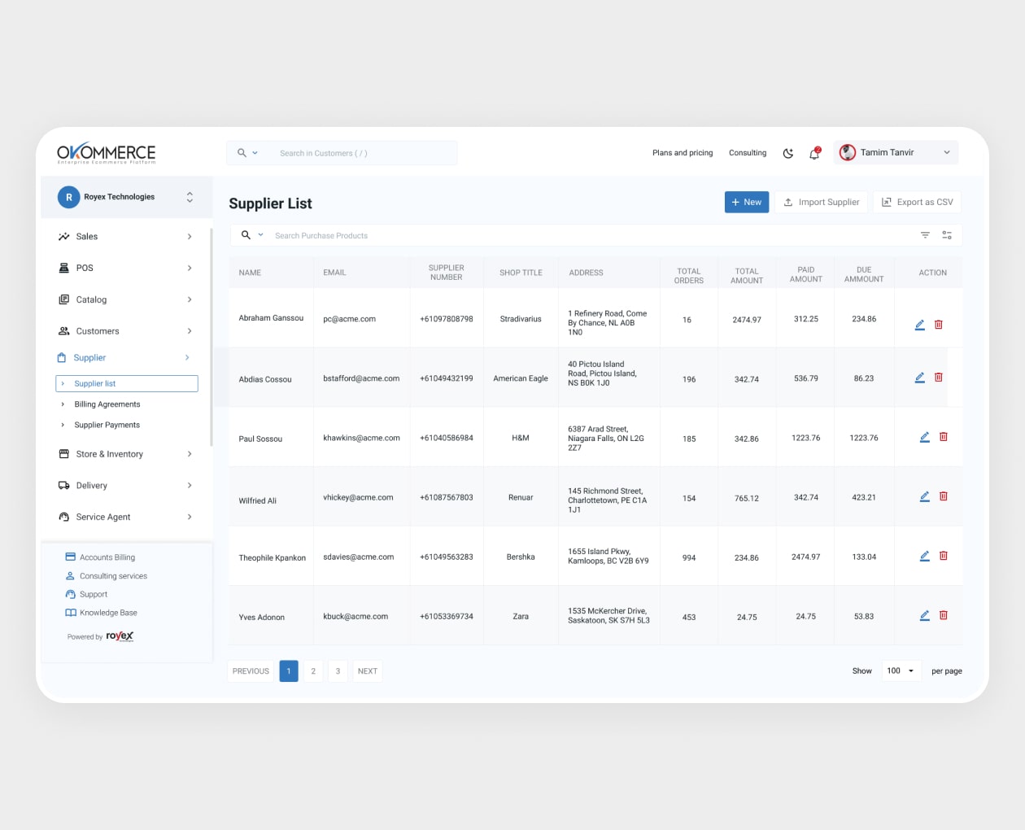Open Billing Agreements submenu item
This screenshot has height=830, width=1025.
pos(107,404)
